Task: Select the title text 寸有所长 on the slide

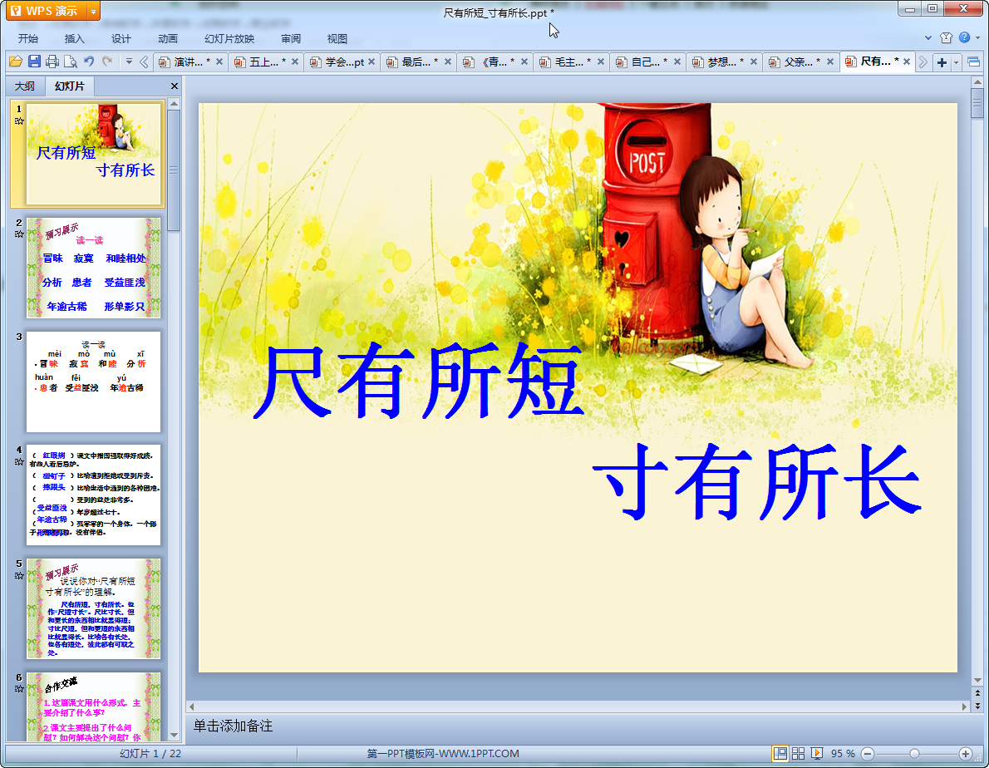Action: (x=757, y=482)
